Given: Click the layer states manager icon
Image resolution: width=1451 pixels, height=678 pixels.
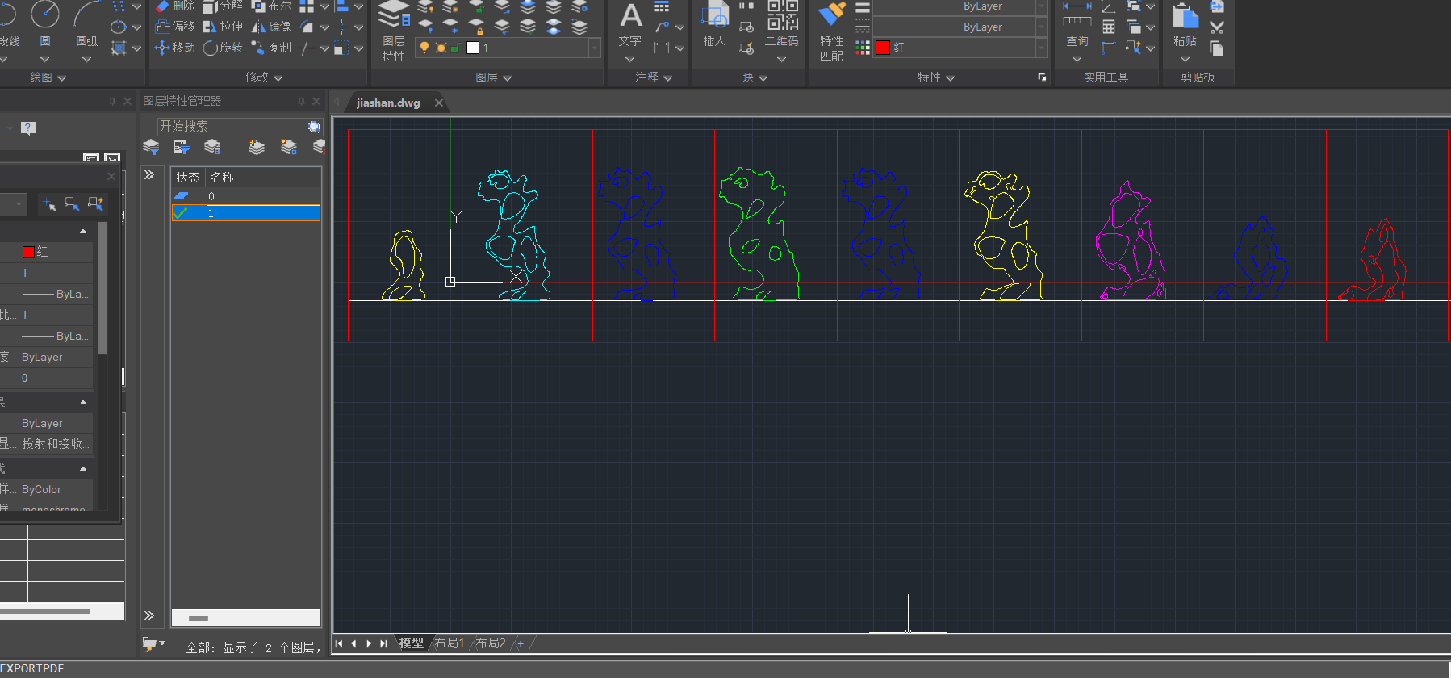Looking at the screenshot, I should click(212, 147).
